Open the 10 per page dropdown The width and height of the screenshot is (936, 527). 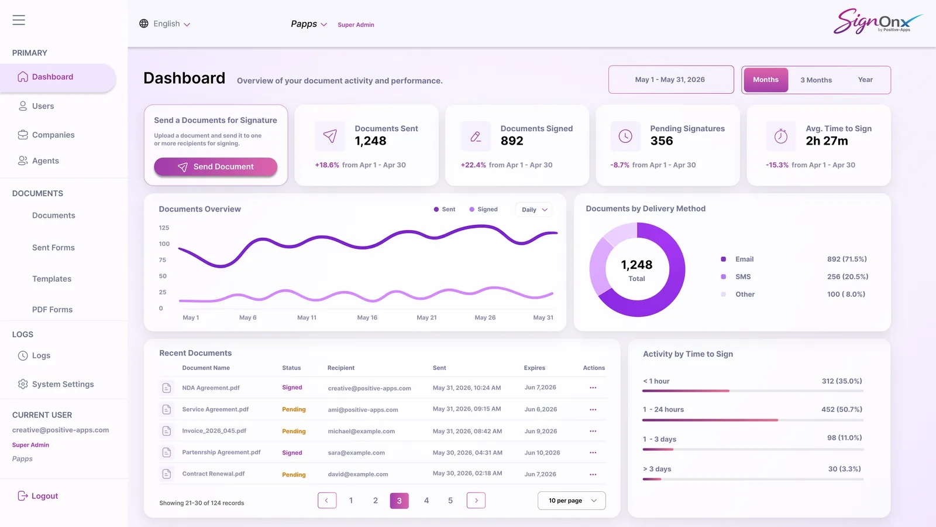pos(572,501)
